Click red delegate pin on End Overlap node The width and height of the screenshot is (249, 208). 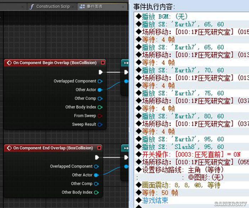pyautogui.click(x=99, y=148)
